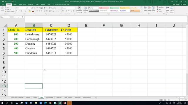Click the AutoSum sigma
Image resolution: width=188 pixels, height=105 pixels.
[x=157, y=7]
